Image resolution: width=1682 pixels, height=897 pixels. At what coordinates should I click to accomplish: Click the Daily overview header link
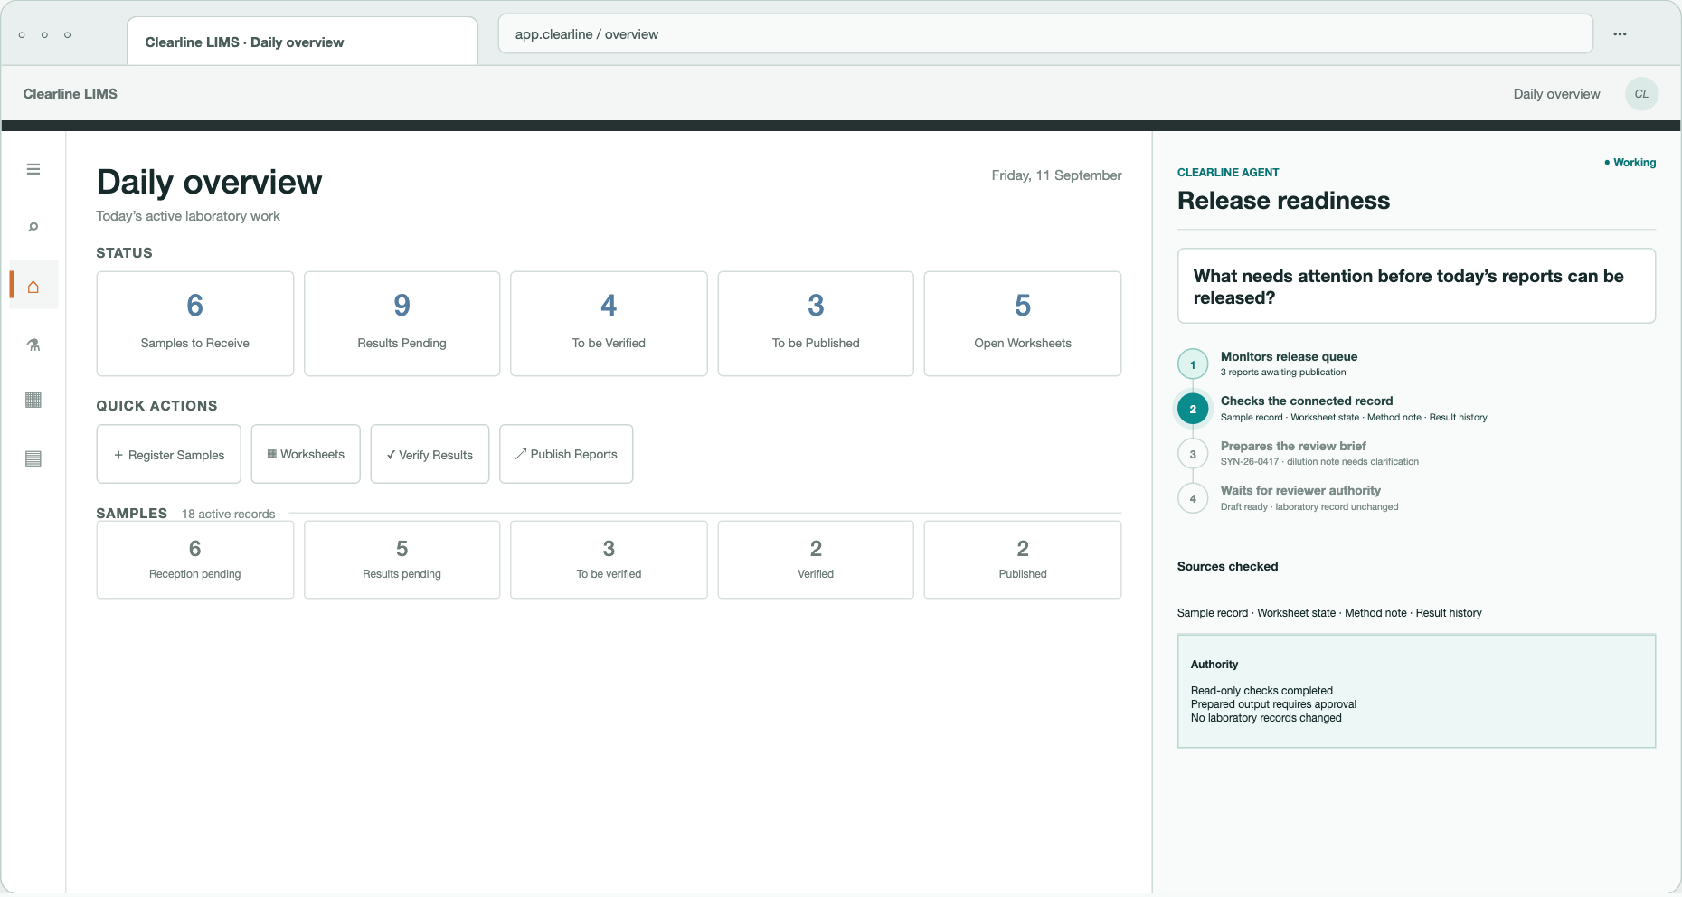coord(1556,94)
